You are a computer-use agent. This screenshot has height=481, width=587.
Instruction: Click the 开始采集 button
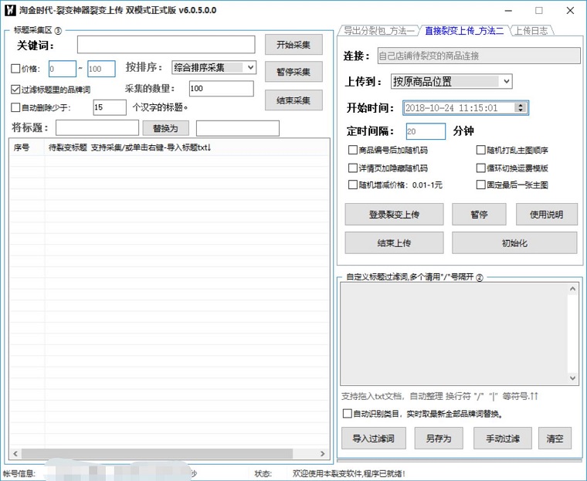(x=293, y=45)
